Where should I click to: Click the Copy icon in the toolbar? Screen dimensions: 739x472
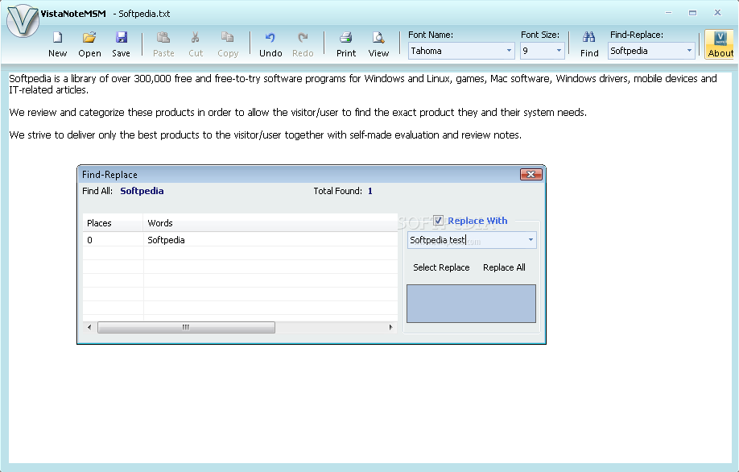point(228,38)
